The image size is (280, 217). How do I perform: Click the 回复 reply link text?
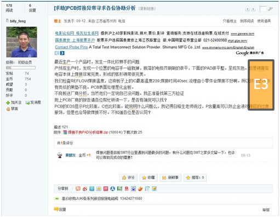(x=62, y=209)
